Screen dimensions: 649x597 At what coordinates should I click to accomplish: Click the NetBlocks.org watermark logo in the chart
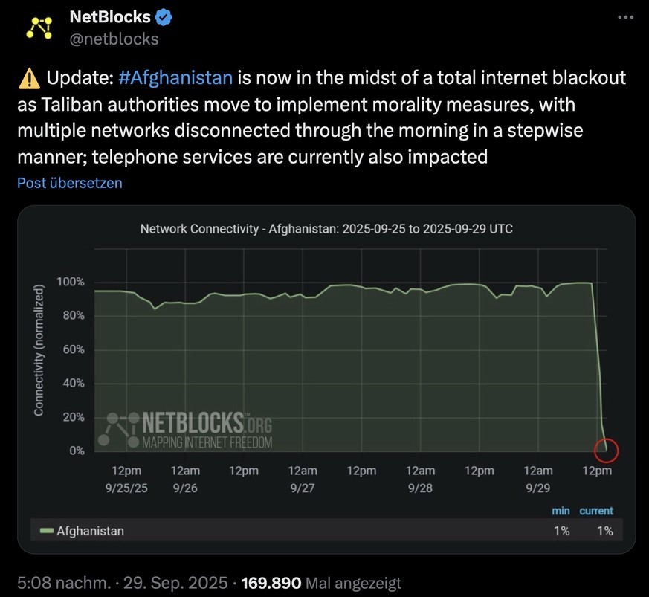click(x=186, y=431)
